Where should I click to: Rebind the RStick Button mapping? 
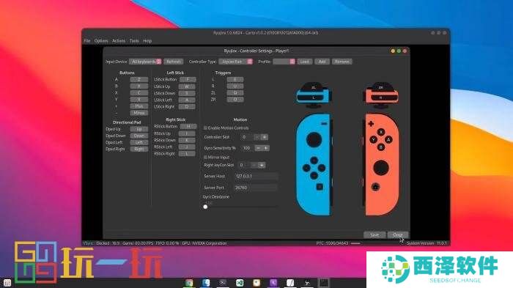(188, 126)
